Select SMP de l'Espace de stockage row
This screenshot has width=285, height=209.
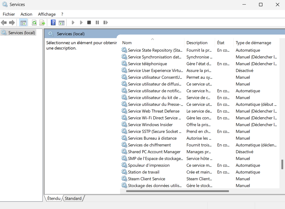click(200, 159)
